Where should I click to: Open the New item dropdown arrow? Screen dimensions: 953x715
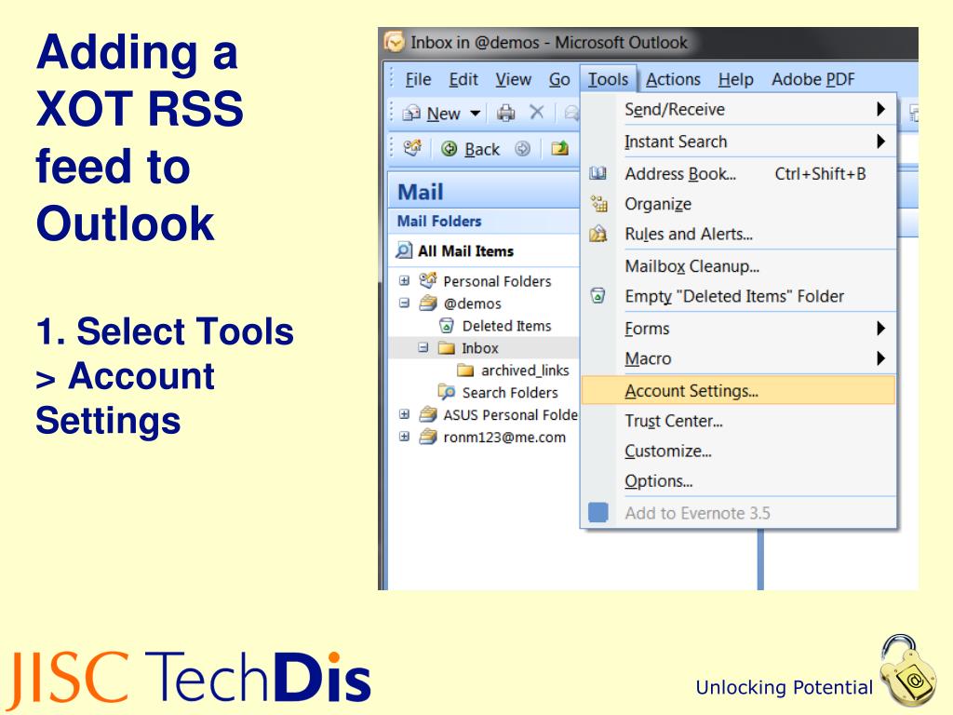[476, 114]
